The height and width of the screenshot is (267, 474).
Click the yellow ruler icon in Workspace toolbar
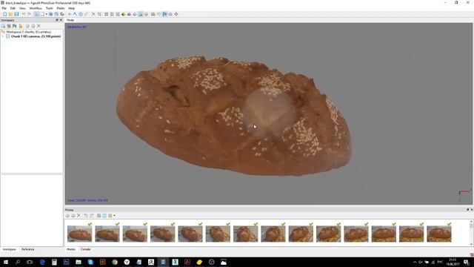click(21, 26)
